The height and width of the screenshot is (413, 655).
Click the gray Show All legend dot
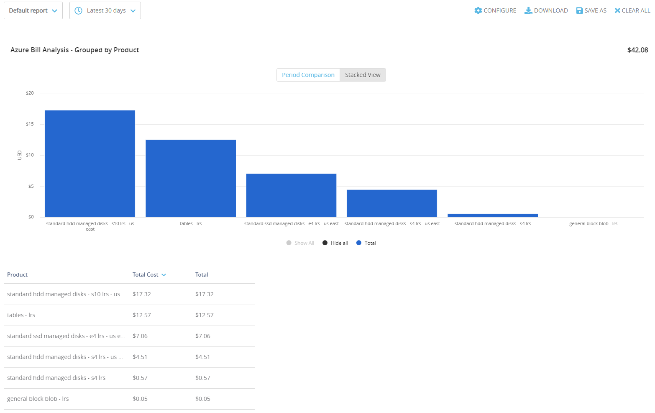(289, 243)
